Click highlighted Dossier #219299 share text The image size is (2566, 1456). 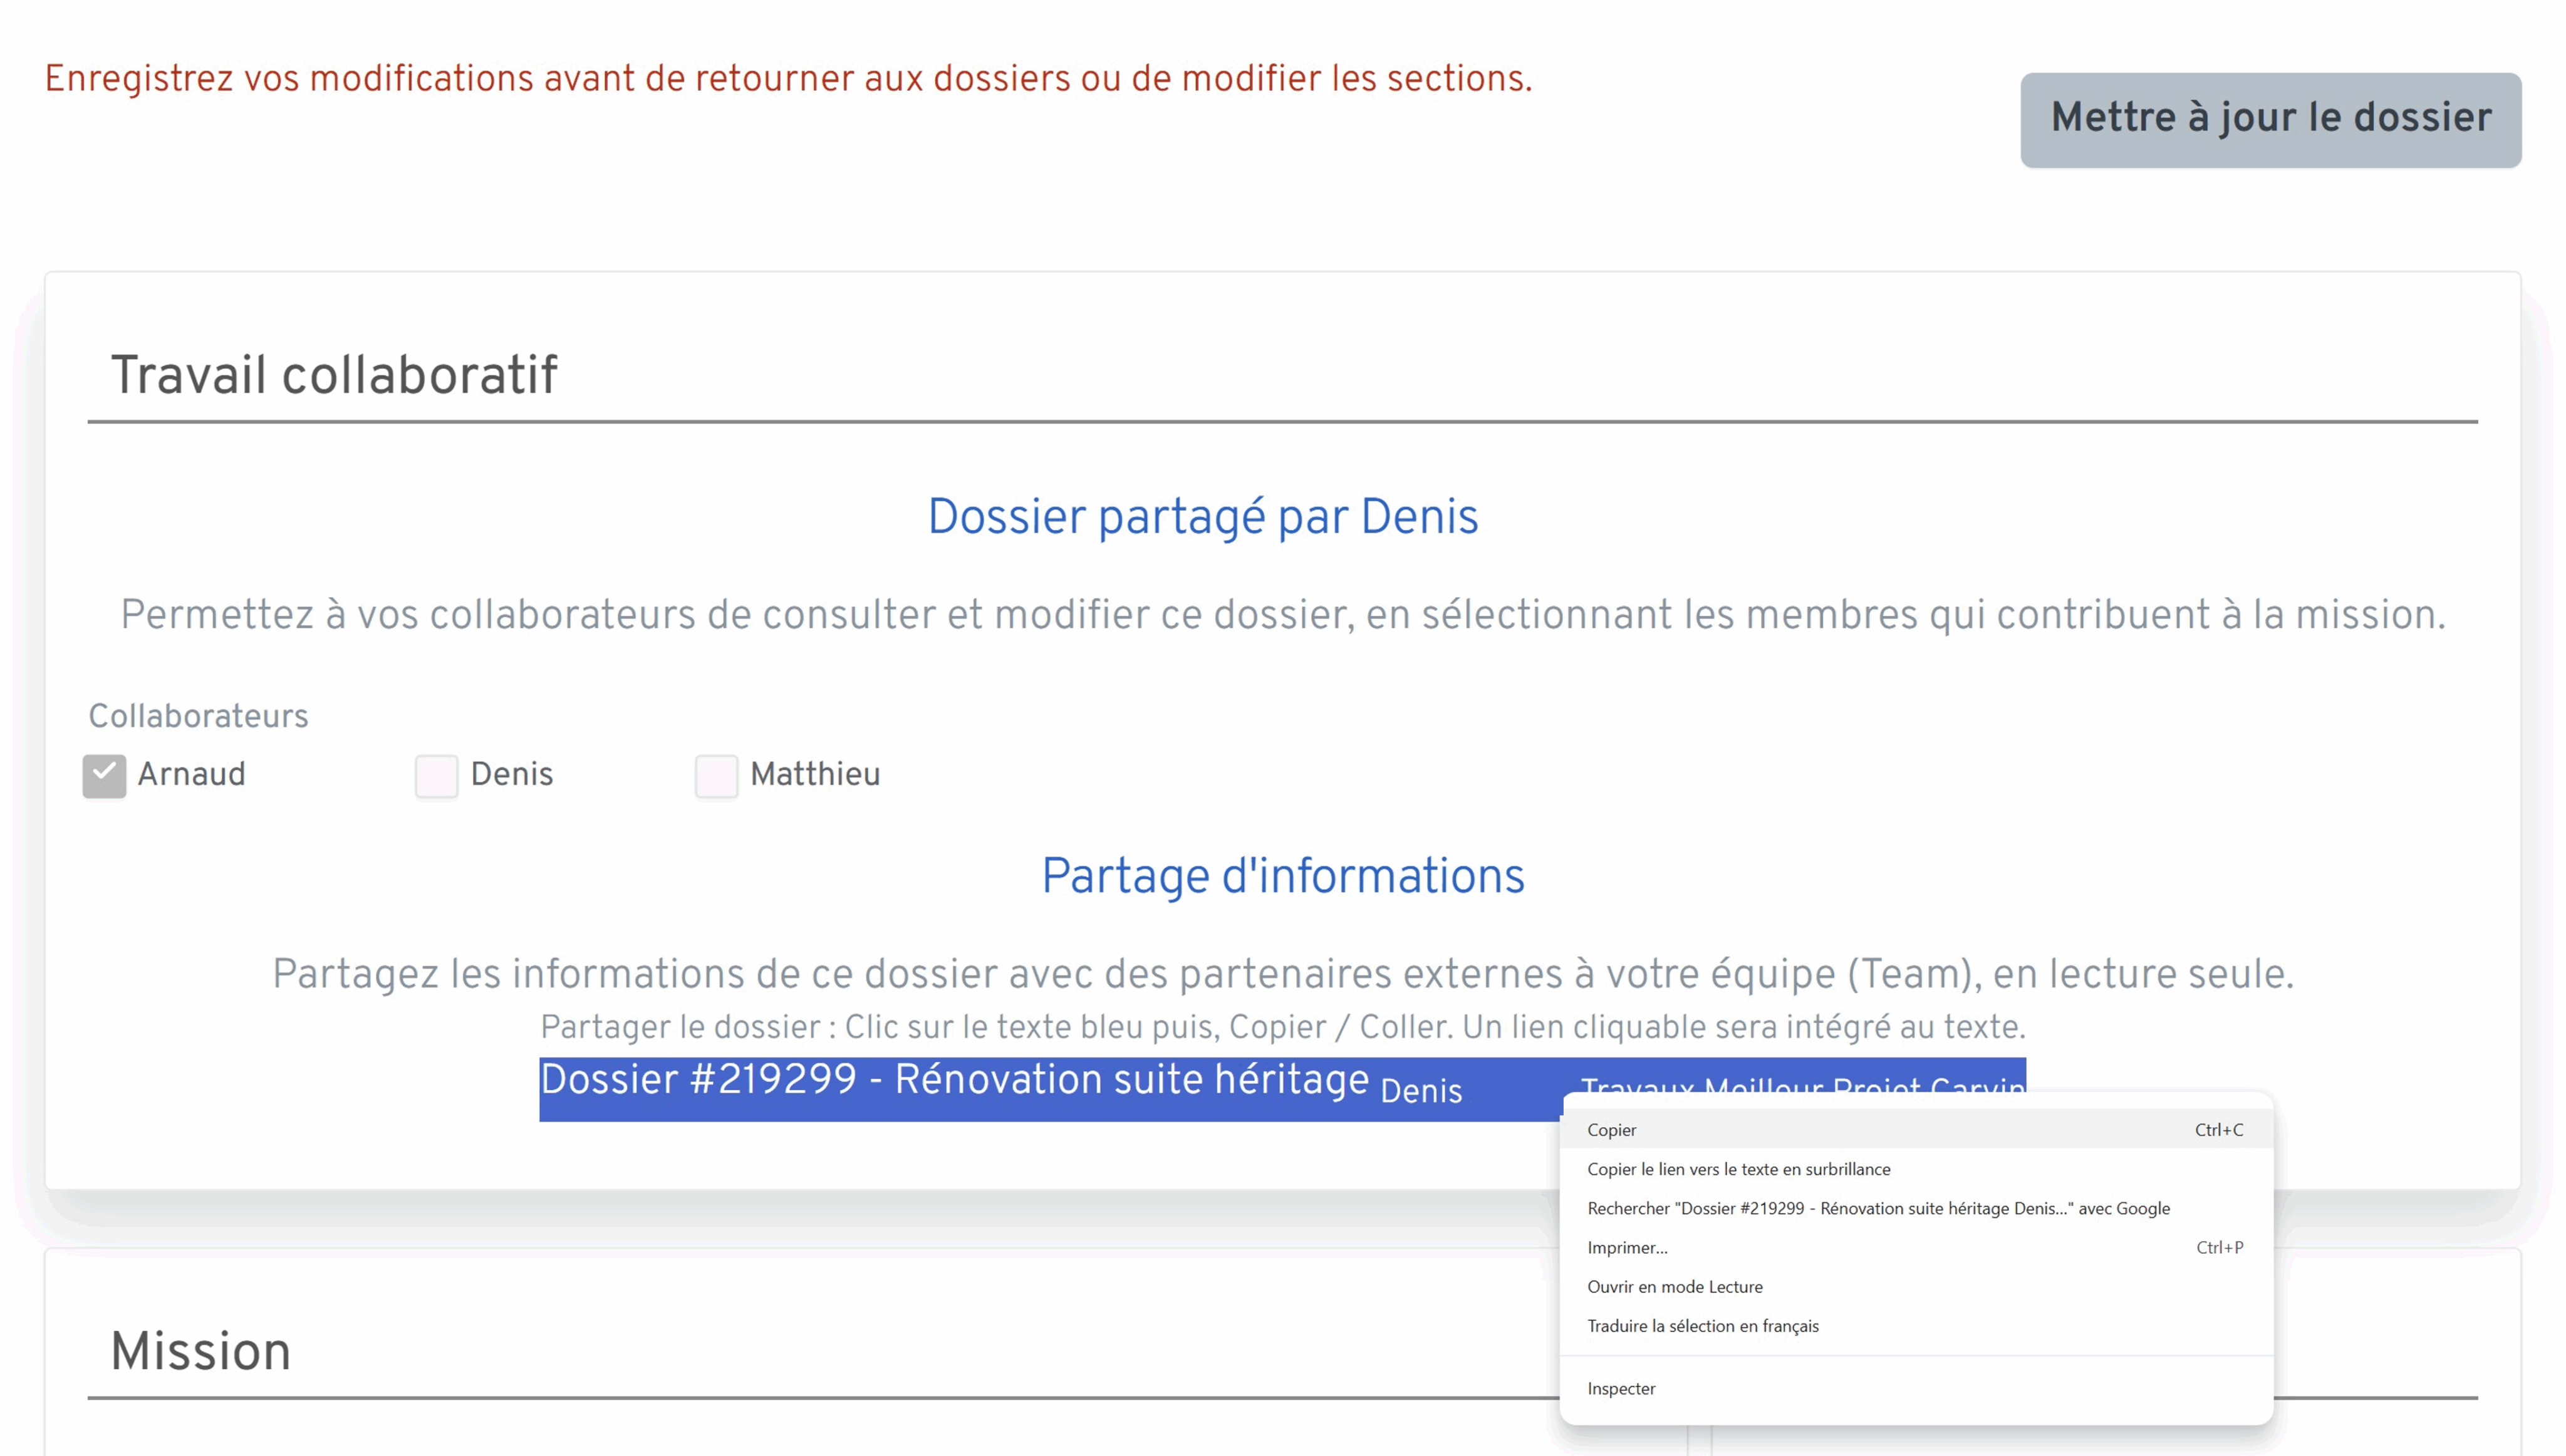(x=953, y=1080)
